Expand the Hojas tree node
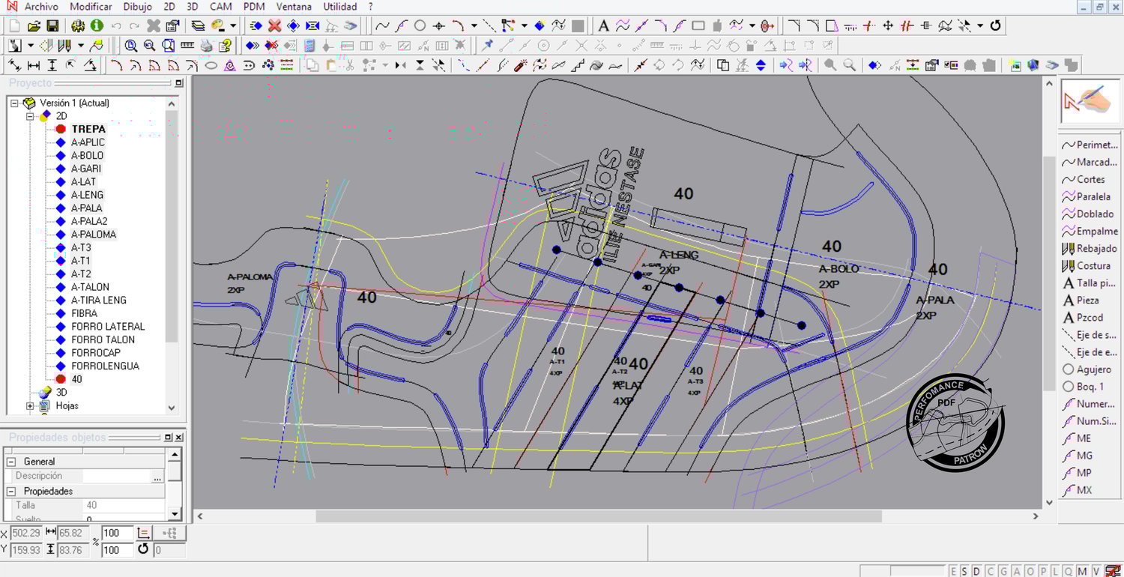Image resolution: width=1124 pixels, height=577 pixels. 31,406
